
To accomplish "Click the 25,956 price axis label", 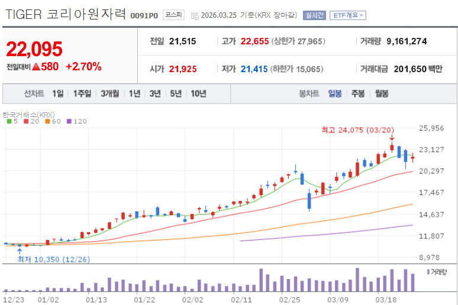I will (x=431, y=128).
